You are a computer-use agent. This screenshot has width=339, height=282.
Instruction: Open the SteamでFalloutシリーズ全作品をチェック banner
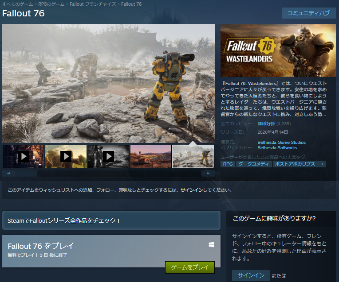pyautogui.click(x=111, y=220)
